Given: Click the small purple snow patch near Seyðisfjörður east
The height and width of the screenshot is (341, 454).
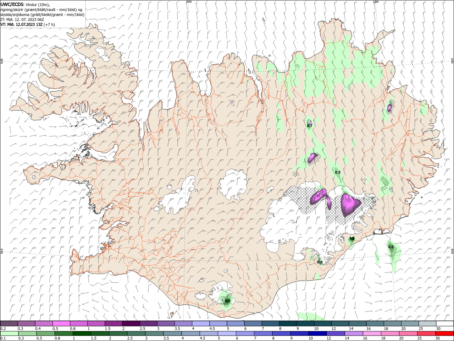Looking at the screenshot, I should (x=389, y=108).
